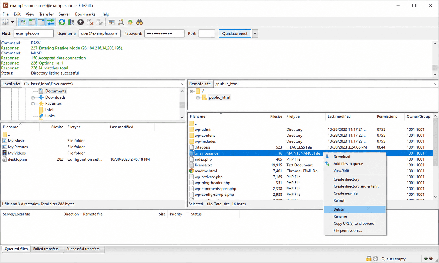Open the Local site path dropdown
The width and height of the screenshot is (439, 263).
pos(182,84)
